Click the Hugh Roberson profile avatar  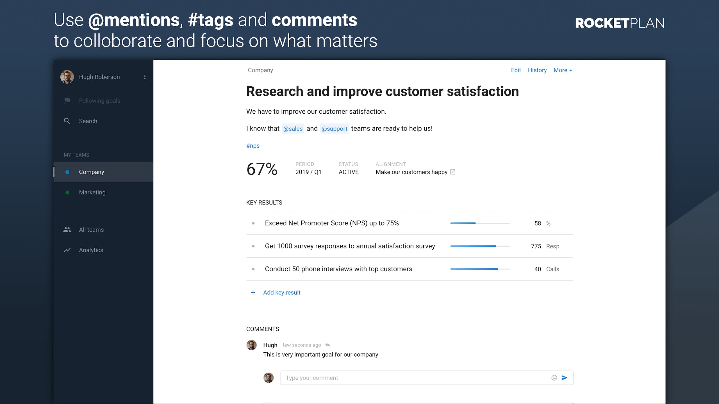click(67, 77)
